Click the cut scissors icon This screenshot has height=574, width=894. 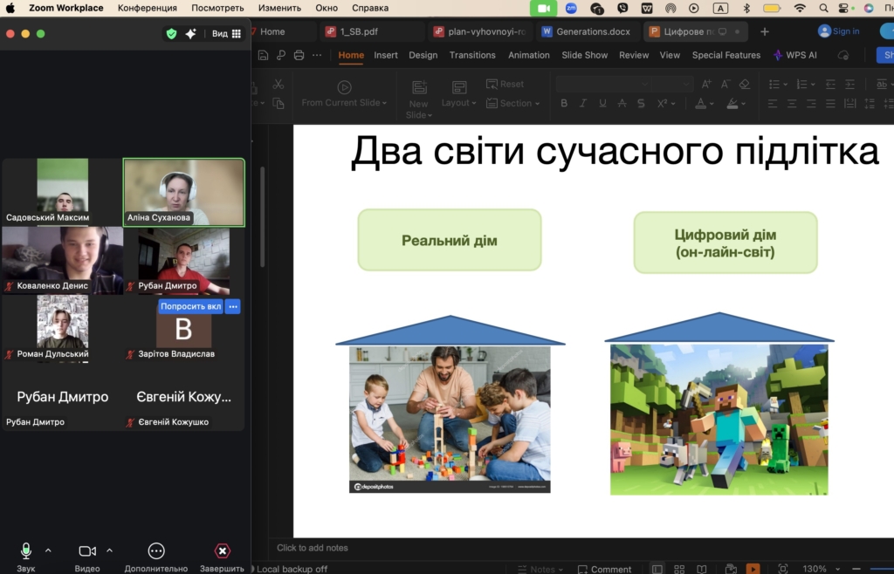[278, 85]
